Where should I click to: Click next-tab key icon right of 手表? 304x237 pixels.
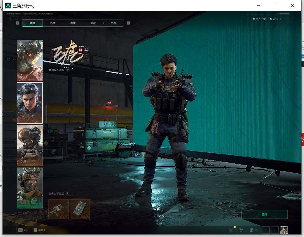pos(128,23)
